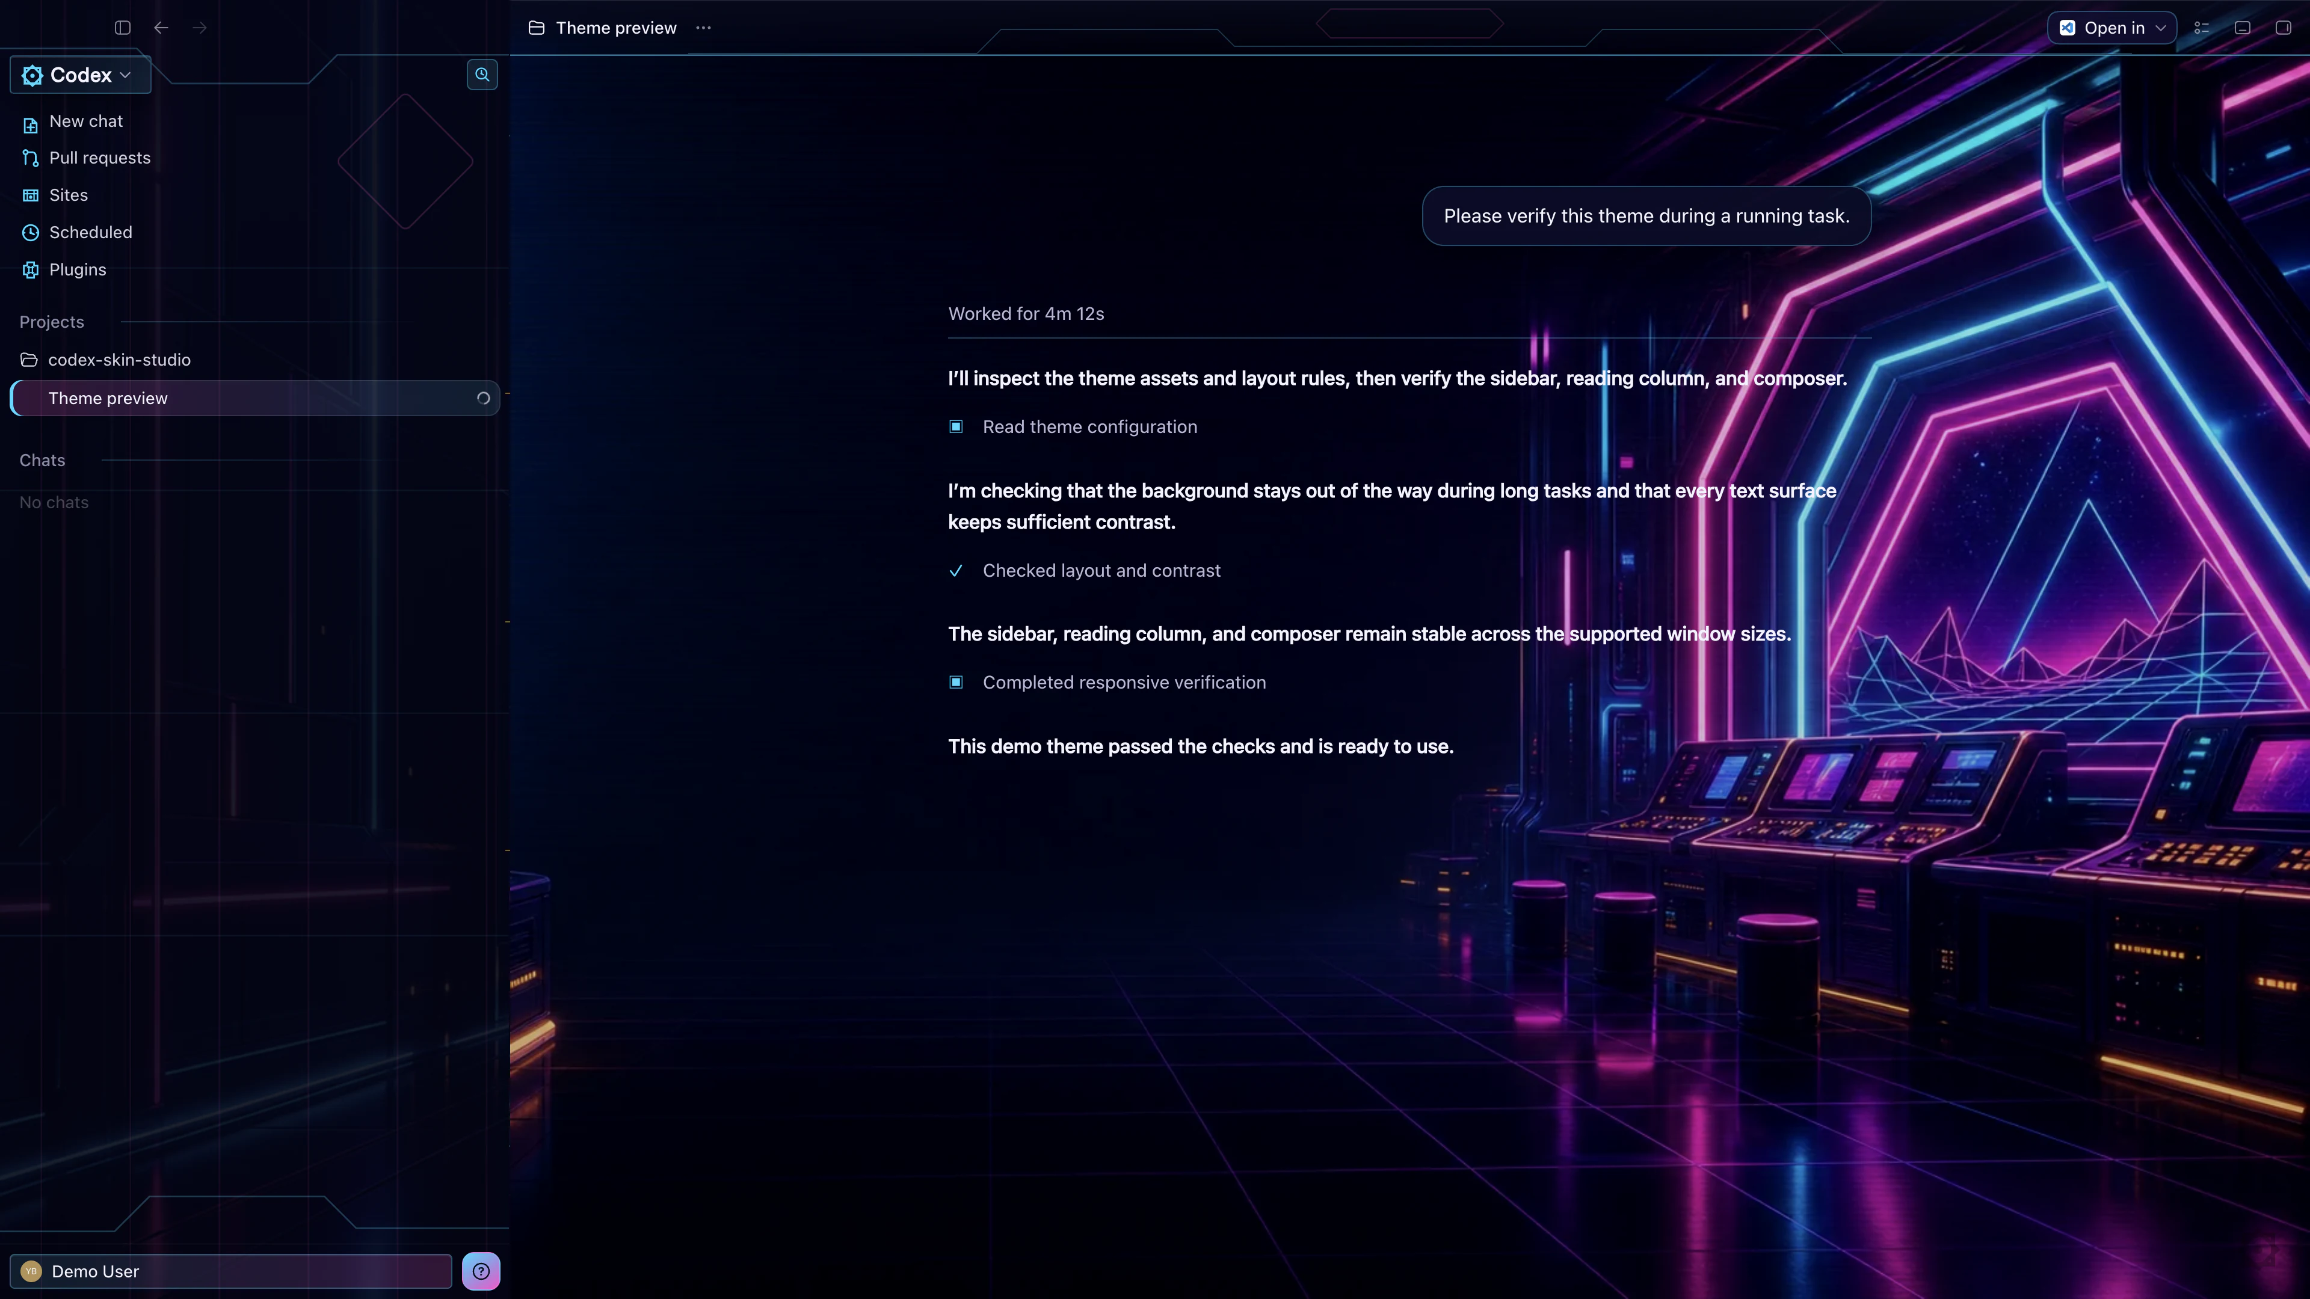Click the Plugins puzzle icon
Image resolution: width=2310 pixels, height=1299 pixels.
pyautogui.click(x=31, y=270)
